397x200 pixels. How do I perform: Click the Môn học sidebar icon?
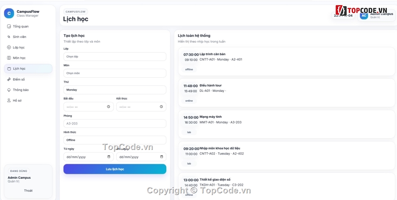(x=9, y=58)
